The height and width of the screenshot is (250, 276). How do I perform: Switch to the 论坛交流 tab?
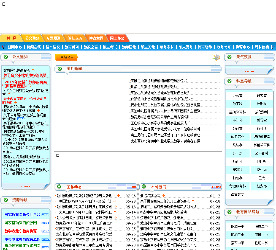tap(75, 38)
